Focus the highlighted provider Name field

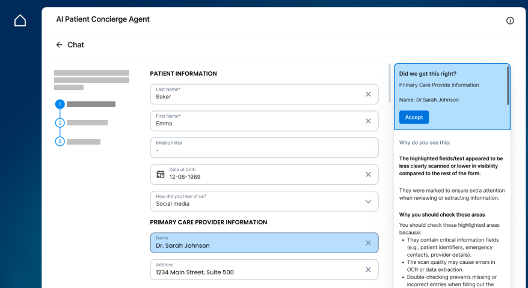click(264, 242)
